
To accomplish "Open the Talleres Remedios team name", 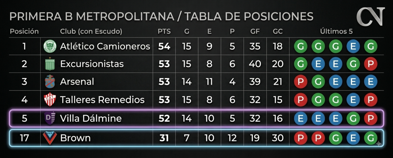I will (102, 100).
